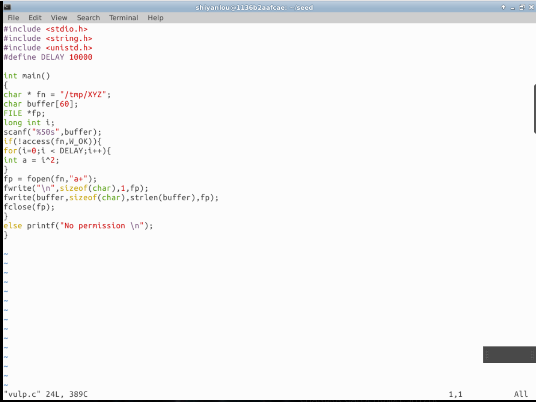Maximize the terminal window
This screenshot has width=536, height=402.
tap(521, 7)
